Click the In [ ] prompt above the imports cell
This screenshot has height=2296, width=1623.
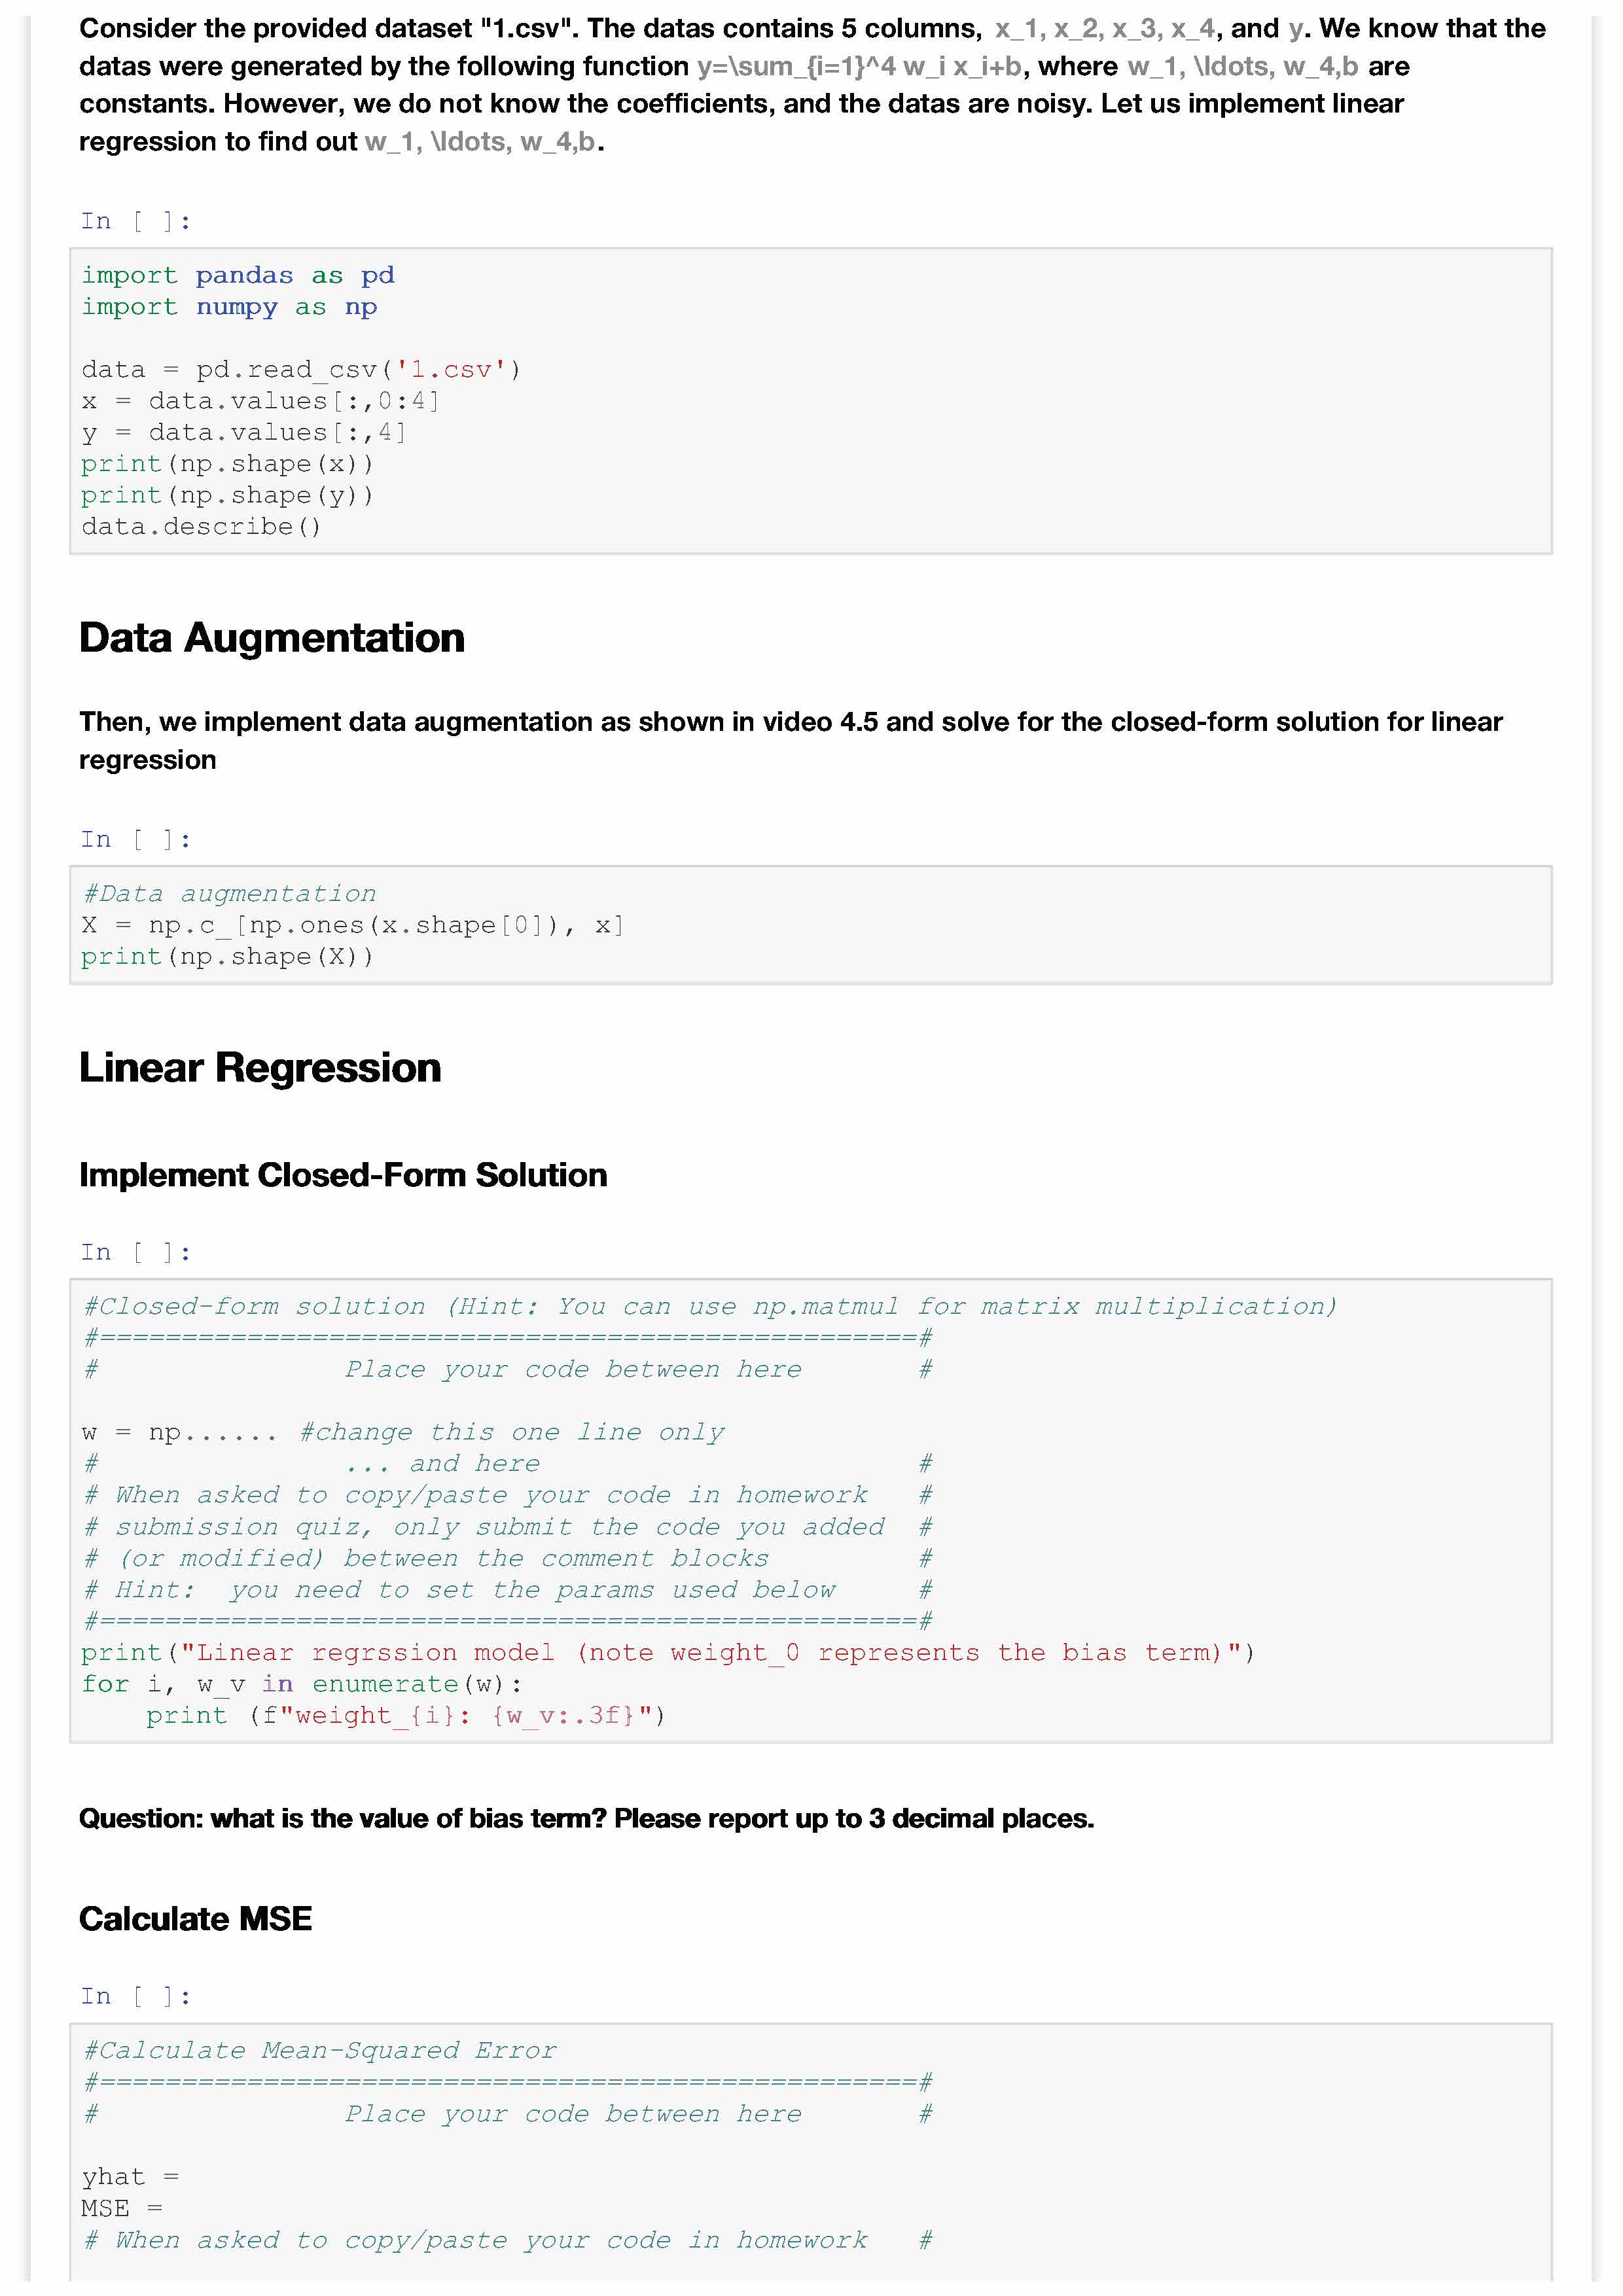135,221
